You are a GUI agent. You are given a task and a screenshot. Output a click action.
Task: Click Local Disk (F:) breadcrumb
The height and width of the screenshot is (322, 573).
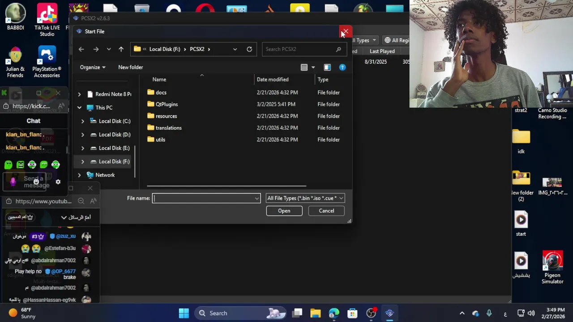point(165,49)
